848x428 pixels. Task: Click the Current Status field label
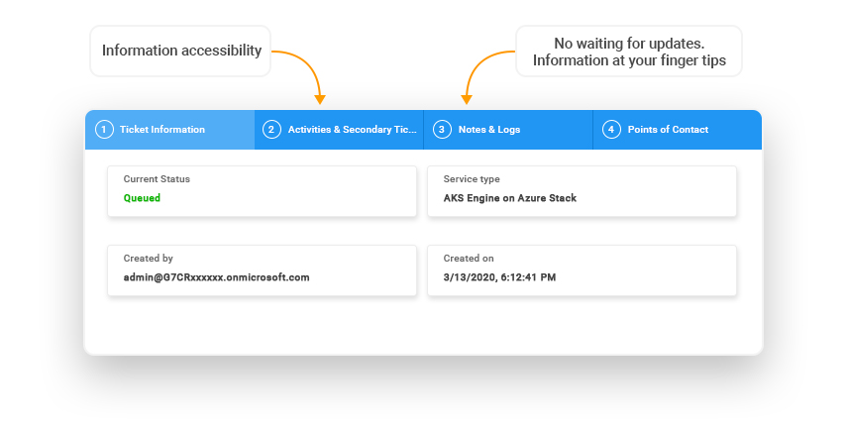[157, 179]
